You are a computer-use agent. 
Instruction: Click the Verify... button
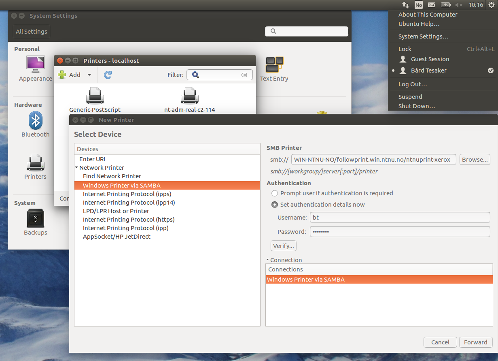[284, 246]
